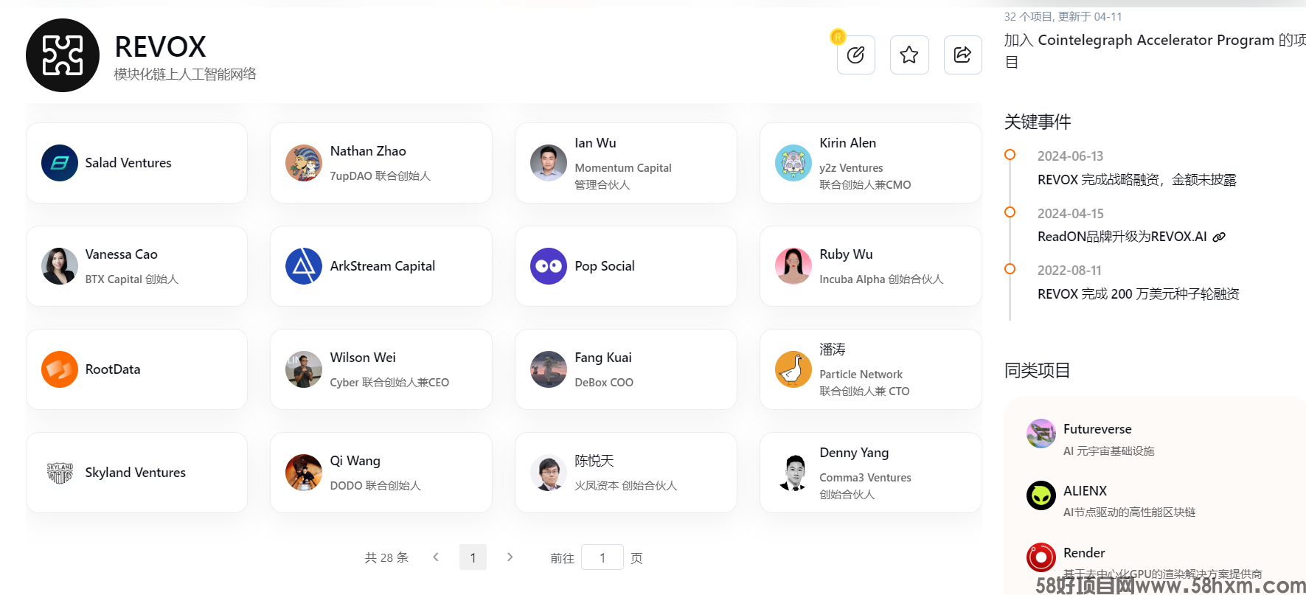Image resolution: width=1306 pixels, height=595 pixels.
Task: Open Denny Yang's name link
Action: tap(854, 453)
